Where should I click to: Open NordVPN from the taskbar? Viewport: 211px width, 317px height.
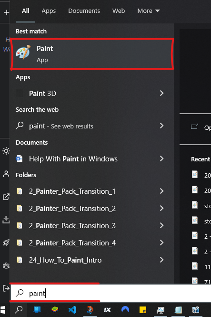125,309
